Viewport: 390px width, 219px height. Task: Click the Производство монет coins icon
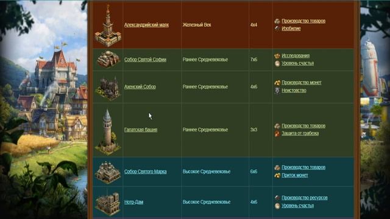[277, 83]
